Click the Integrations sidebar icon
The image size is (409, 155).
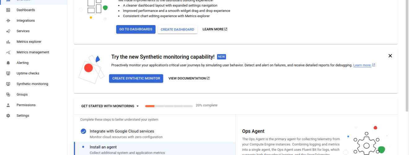pyautogui.click(x=8, y=20)
